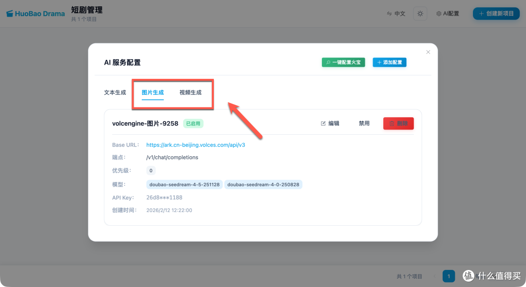Switch language via 中文 button
This screenshot has height=287, width=526.
click(396, 14)
